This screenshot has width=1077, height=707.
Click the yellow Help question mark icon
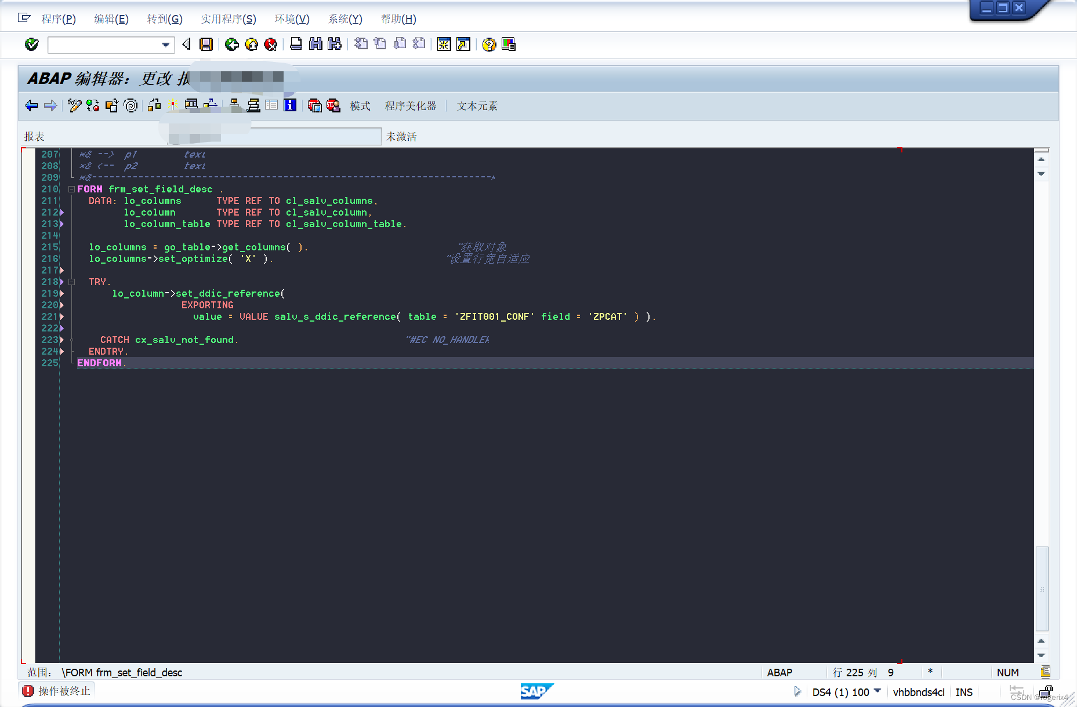coord(489,45)
